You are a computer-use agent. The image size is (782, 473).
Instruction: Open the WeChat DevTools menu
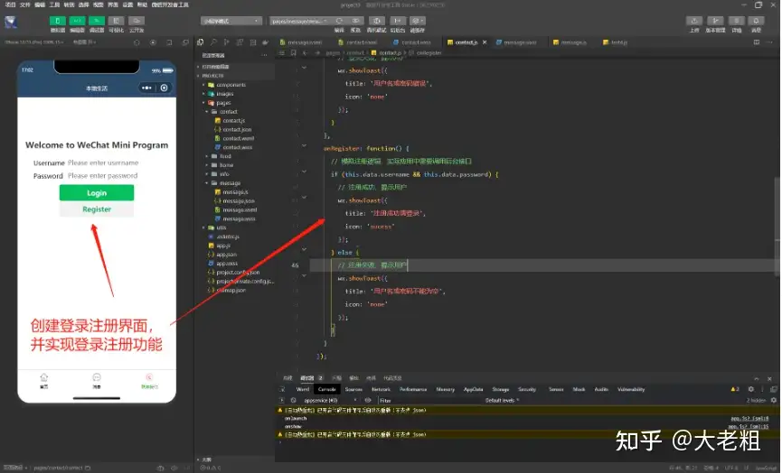click(x=170, y=5)
